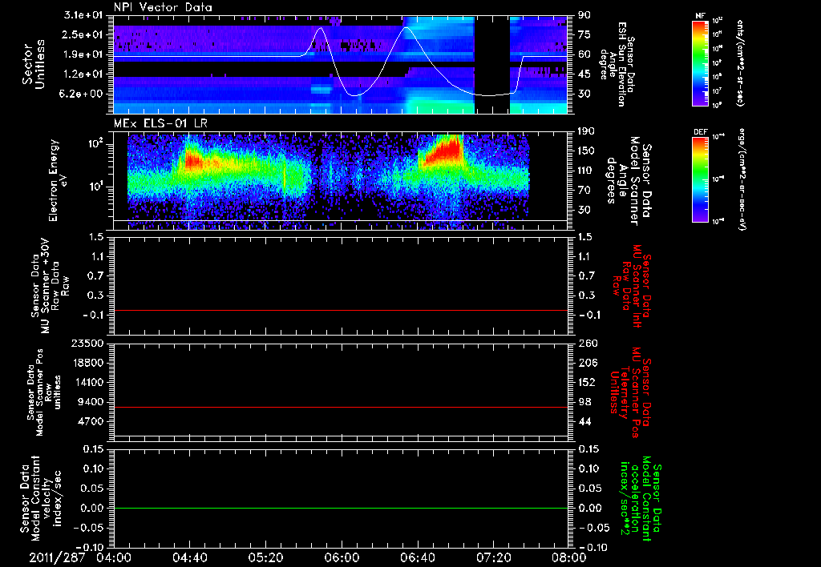This screenshot has height=567, width=821.
Task: Click the 08:00 time axis label
Action: pos(569,557)
